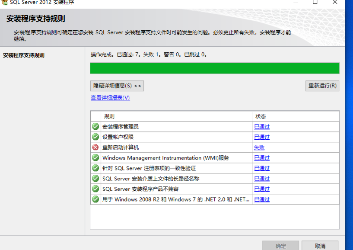Screen dimensions: 353x250
Task: Click check icon for .NET 2.0 rule
Action: (x=95, y=199)
